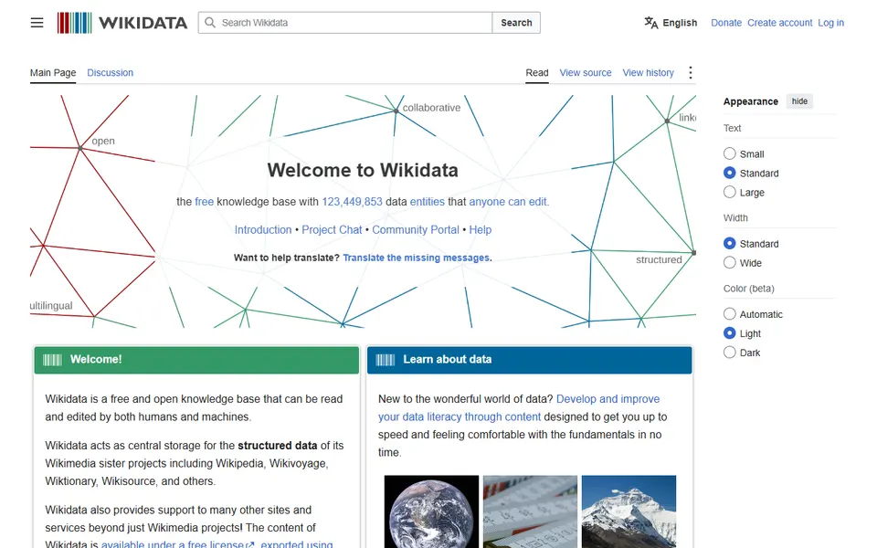Click the 'Welcome to Wikidata' heading
This screenshot has height=548, width=877.
coord(363,170)
